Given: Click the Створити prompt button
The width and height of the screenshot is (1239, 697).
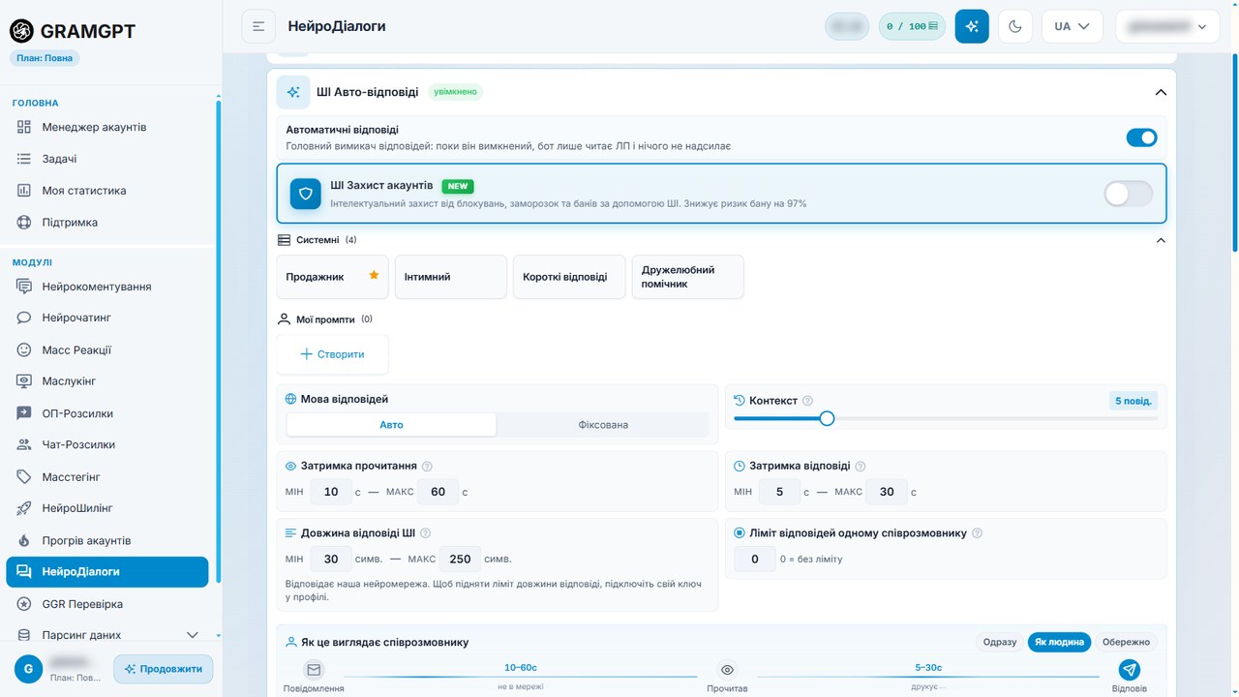Looking at the screenshot, I should click(x=332, y=354).
